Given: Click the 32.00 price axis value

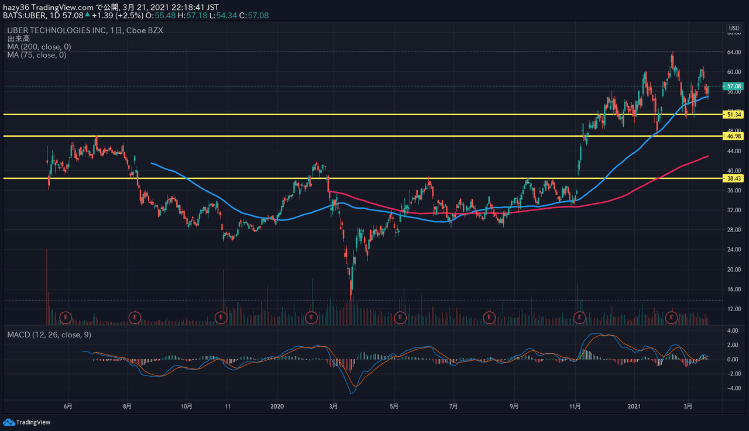Looking at the screenshot, I should tap(734, 210).
